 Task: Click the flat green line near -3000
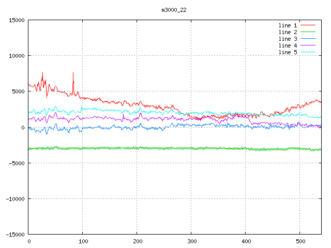point(155,148)
